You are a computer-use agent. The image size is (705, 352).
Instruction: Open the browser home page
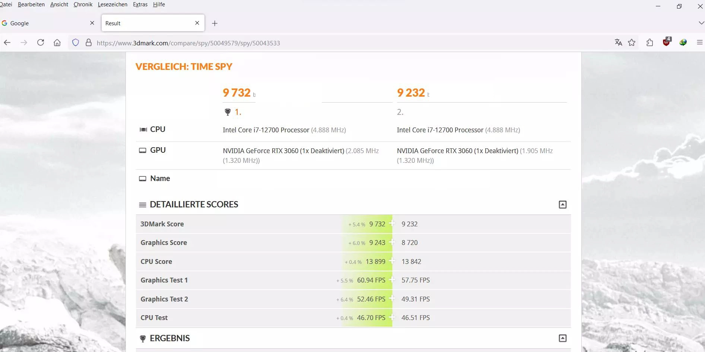[57, 43]
